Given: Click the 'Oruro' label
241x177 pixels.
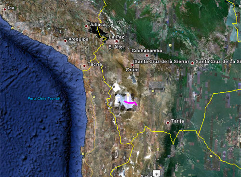Looking at the screenshot, I should [x=132, y=70].
